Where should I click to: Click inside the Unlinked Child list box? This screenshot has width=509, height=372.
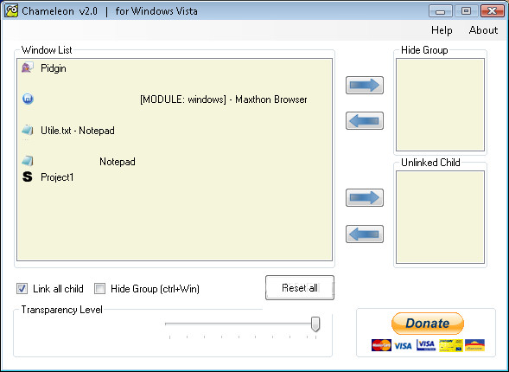(440, 217)
